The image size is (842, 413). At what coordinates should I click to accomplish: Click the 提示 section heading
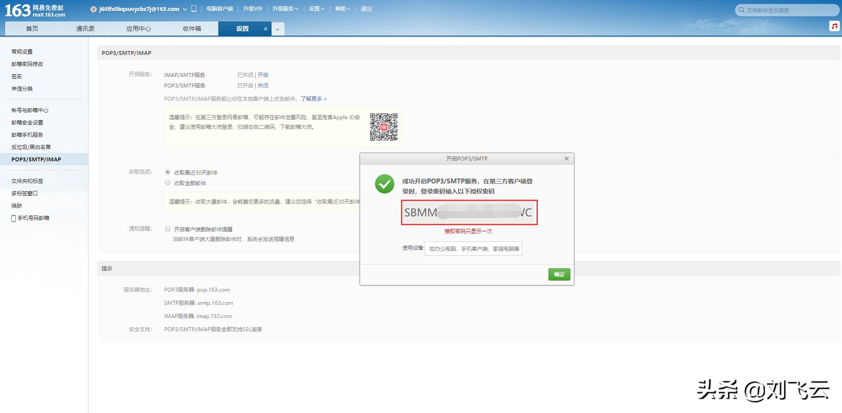pos(107,269)
